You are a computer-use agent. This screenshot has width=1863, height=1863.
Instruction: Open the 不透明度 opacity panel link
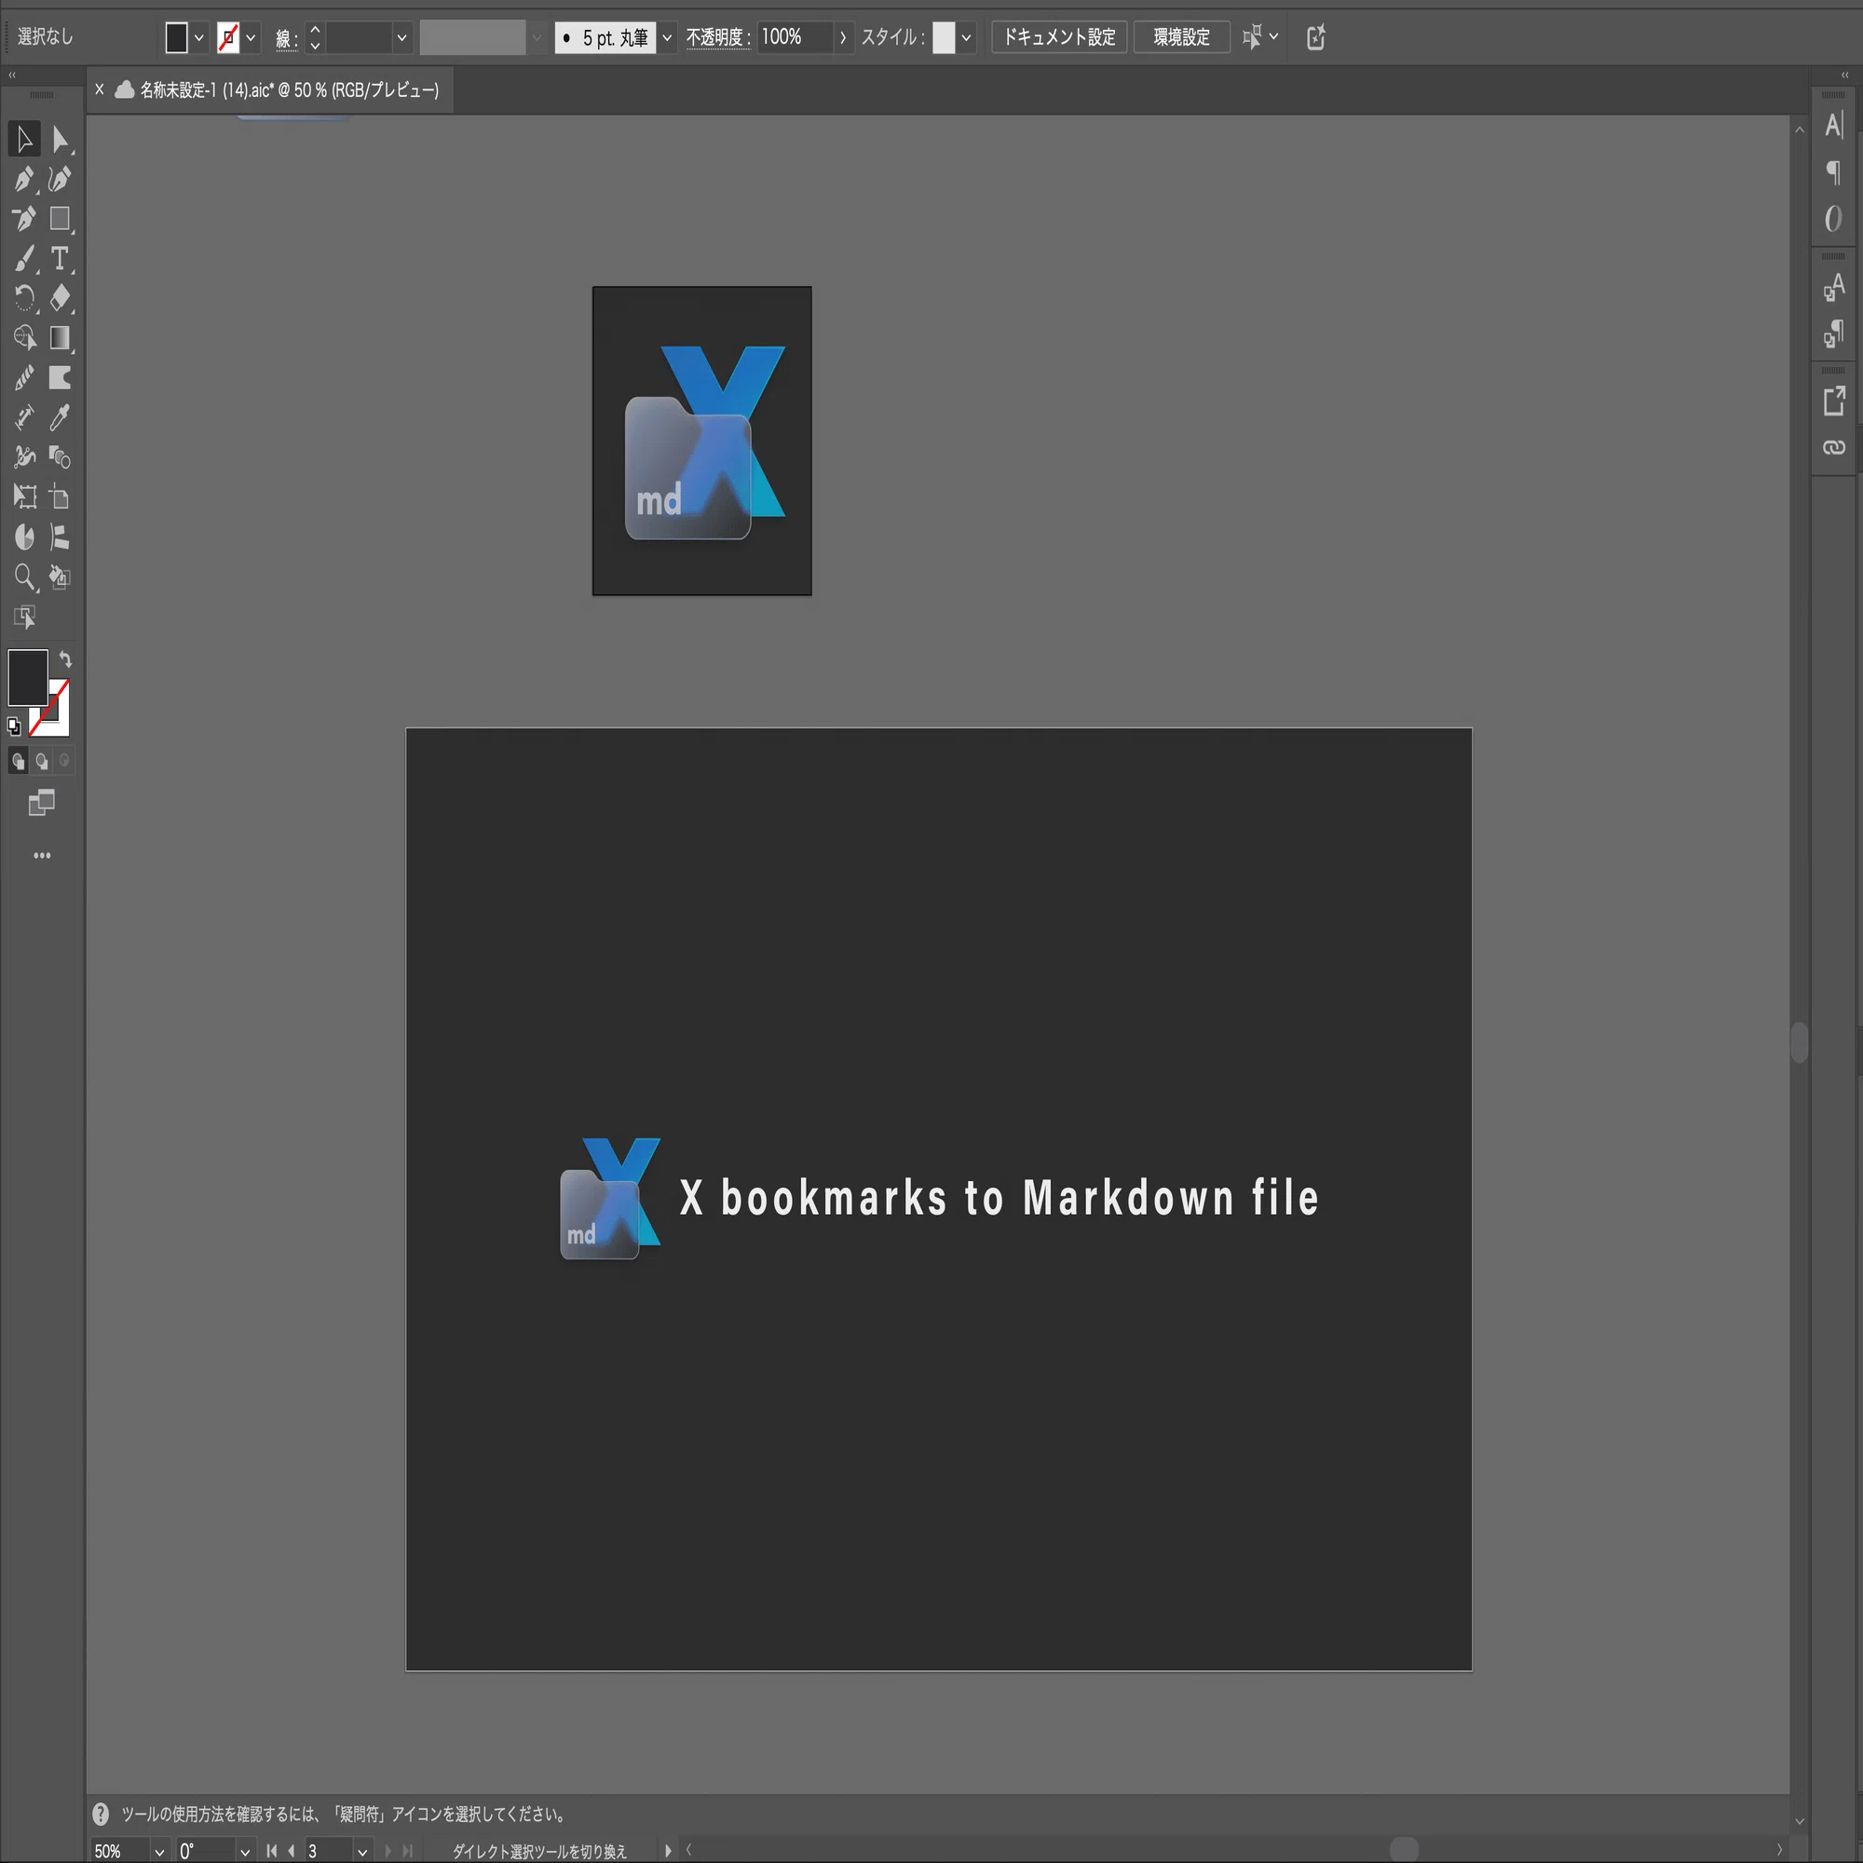[718, 37]
